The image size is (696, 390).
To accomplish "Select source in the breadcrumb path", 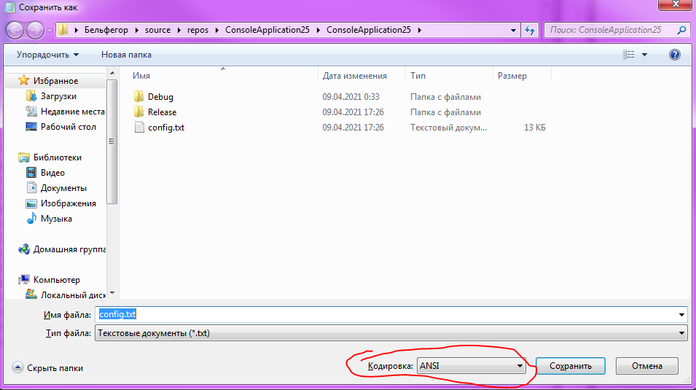I will pos(157,30).
